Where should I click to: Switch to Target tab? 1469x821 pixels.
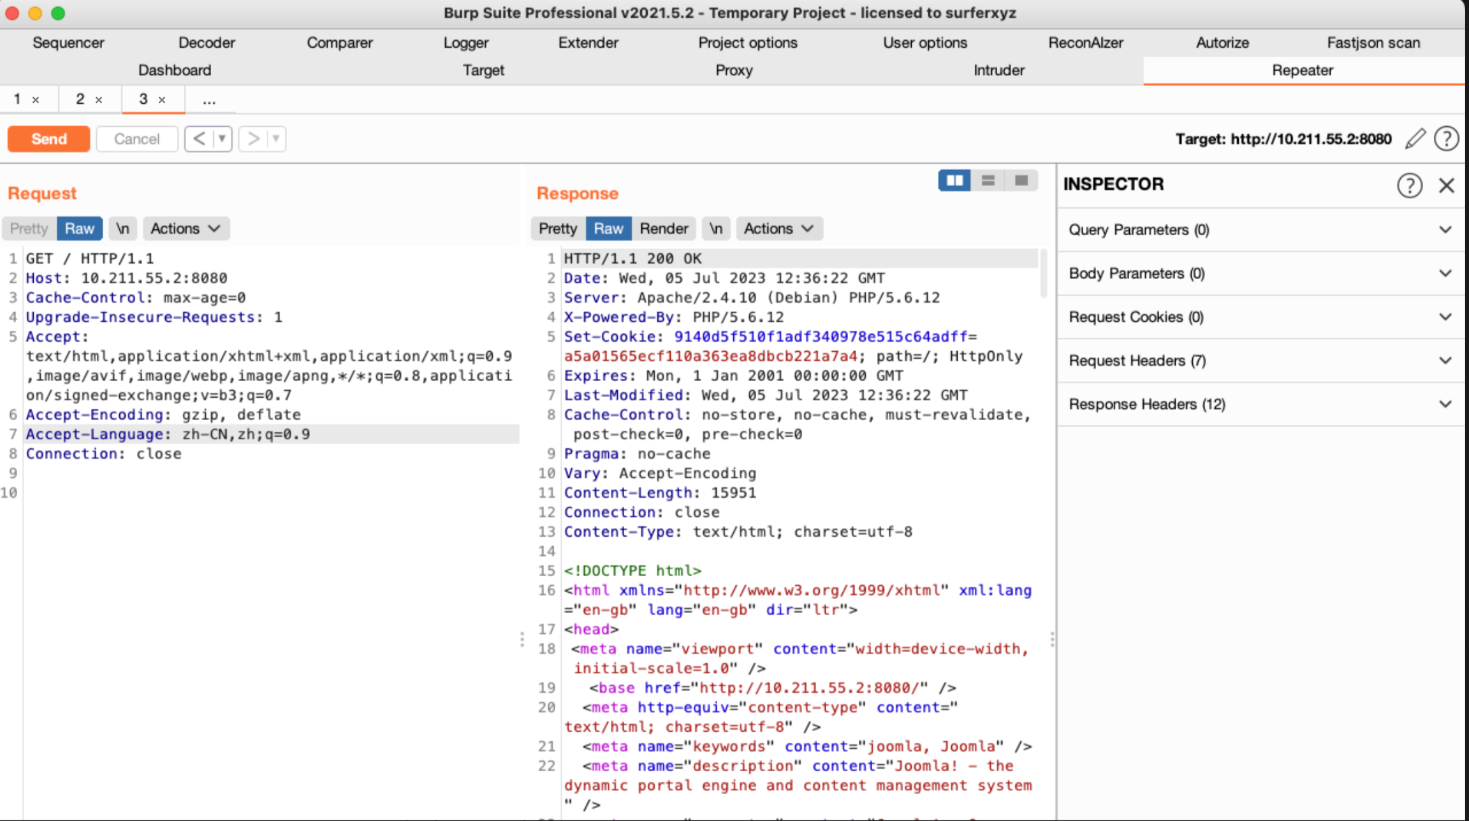coord(483,71)
